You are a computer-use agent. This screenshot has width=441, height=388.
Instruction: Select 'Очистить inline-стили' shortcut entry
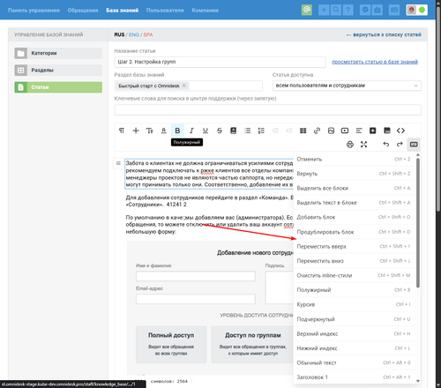[354, 275]
